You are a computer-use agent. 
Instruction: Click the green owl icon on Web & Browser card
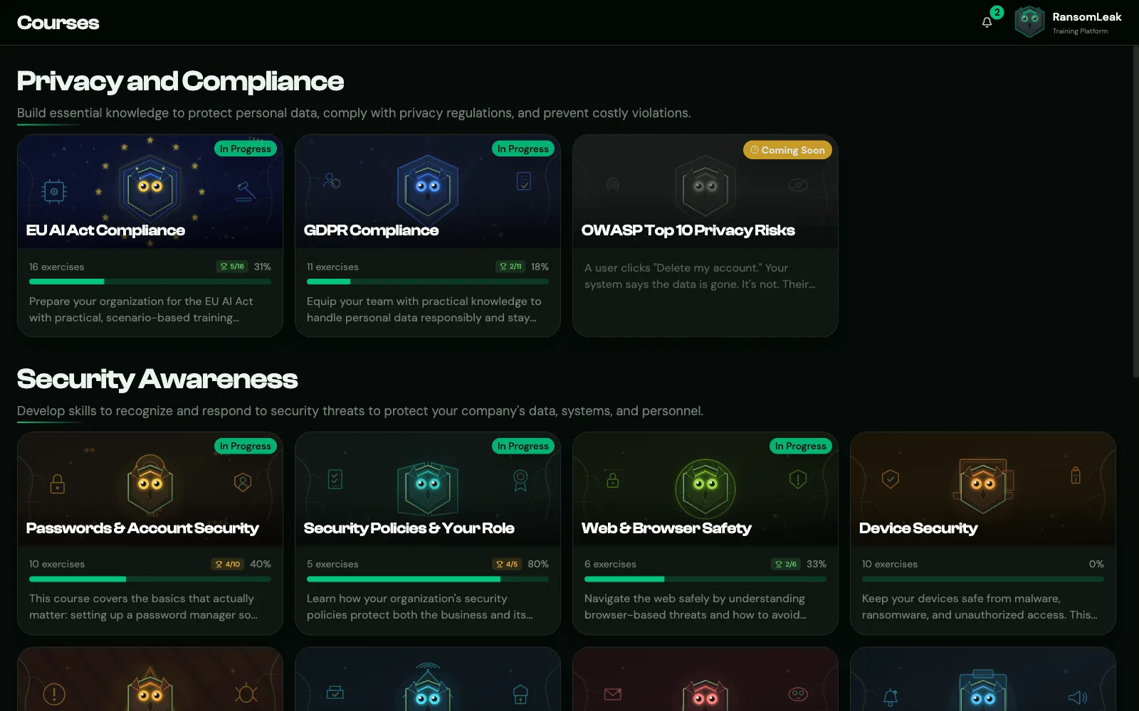705,488
